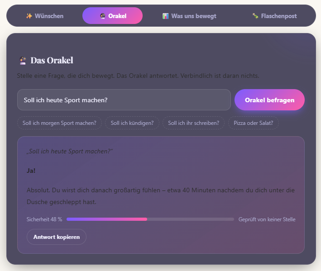Click the sparkles icon beside Wünschen
This screenshot has width=321, height=271.
29,16
